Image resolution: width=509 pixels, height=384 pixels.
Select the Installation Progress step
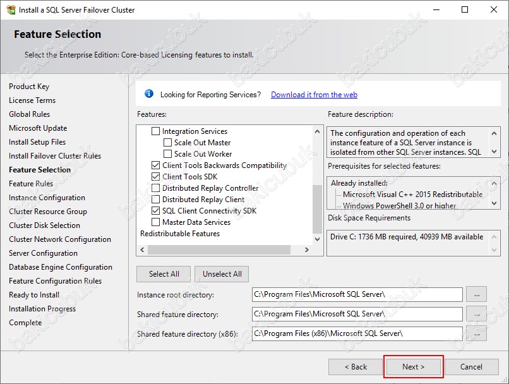42,309
